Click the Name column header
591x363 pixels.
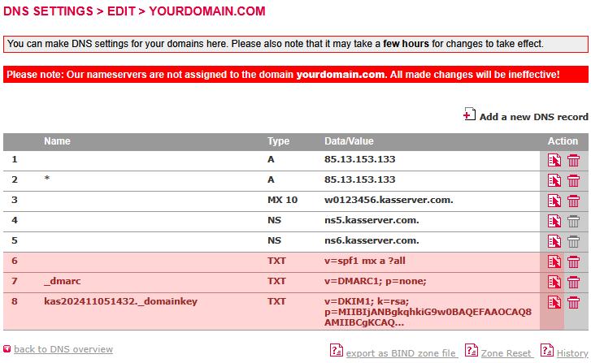point(57,141)
